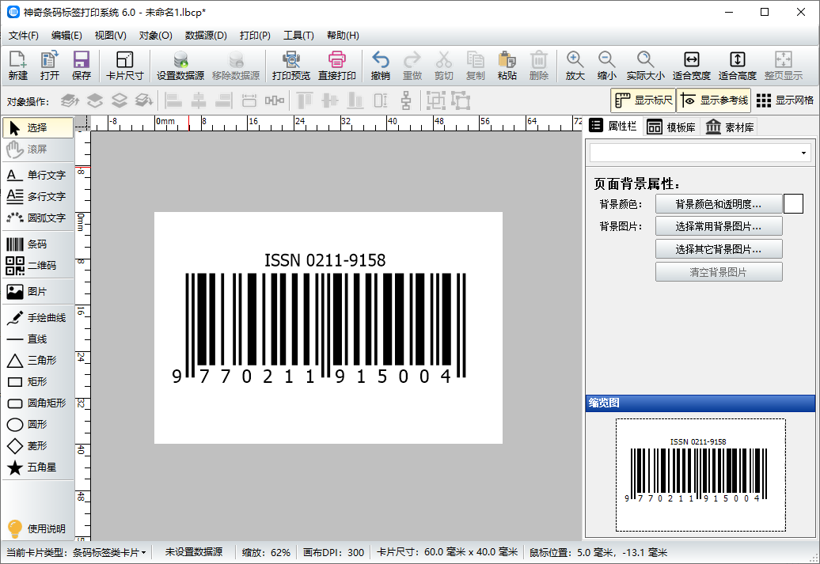Open a file with 打开 icon
The height and width of the screenshot is (564, 820).
point(50,66)
